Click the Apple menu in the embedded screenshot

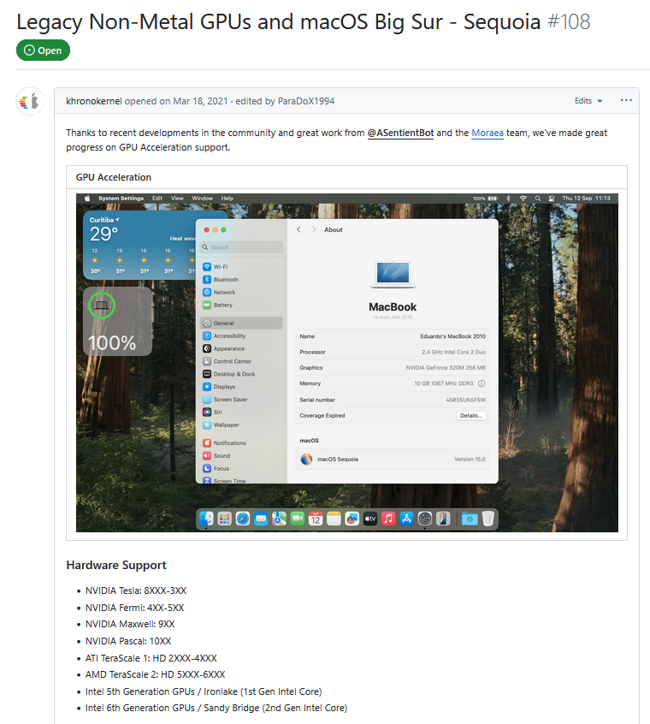pyautogui.click(x=87, y=199)
